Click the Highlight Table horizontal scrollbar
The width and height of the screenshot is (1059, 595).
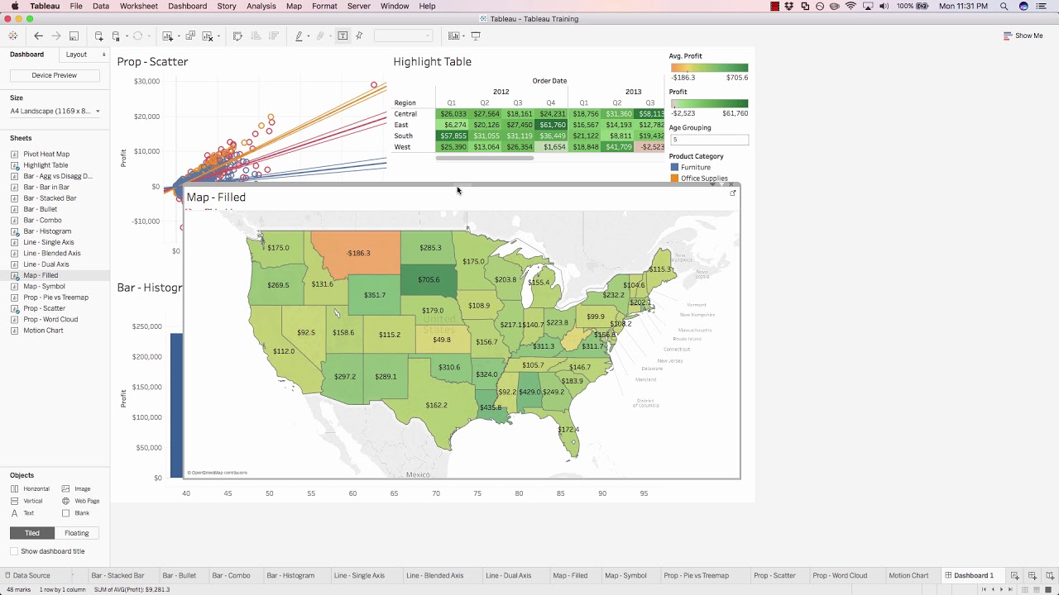click(485, 158)
